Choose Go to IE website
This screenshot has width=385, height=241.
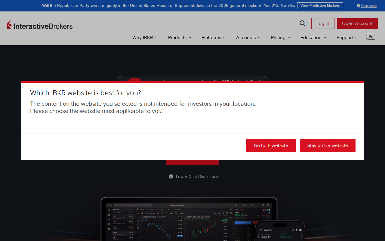[x=271, y=146]
